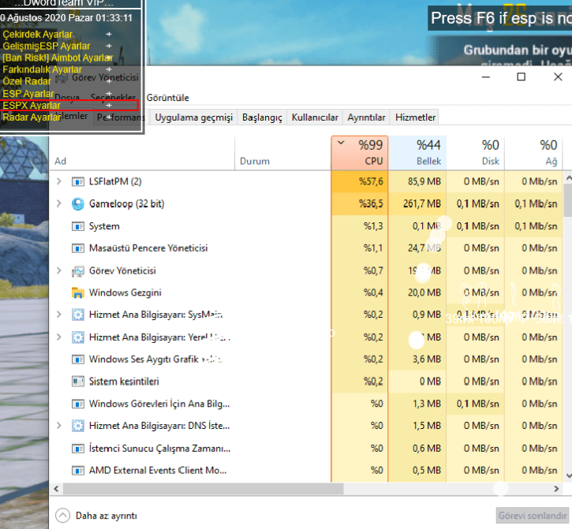Expand Hizmet Ana Bilgisayarı: DNS İste row
Screen dimensions: 572x529
[58, 425]
